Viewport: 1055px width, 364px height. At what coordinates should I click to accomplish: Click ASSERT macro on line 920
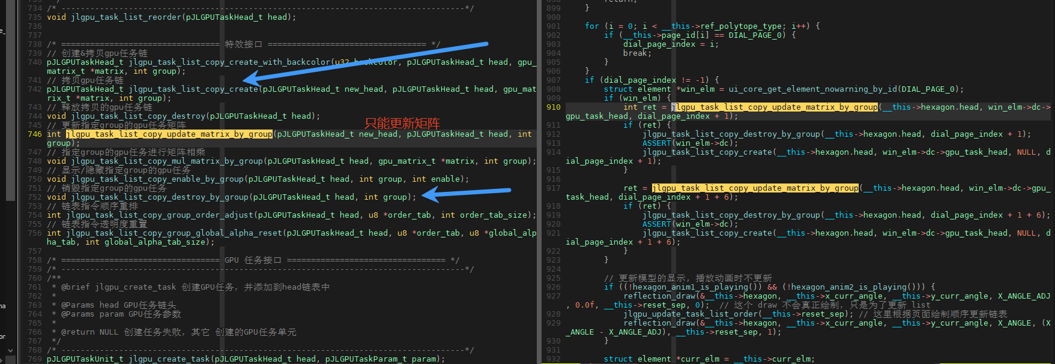(x=656, y=224)
